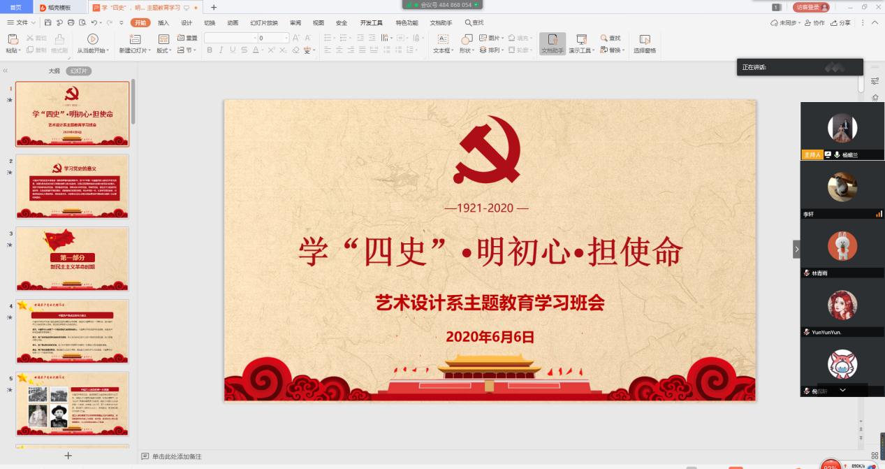Open the 稻壳模板 template tab
This screenshot has width=885, height=469.
pyautogui.click(x=59, y=7)
